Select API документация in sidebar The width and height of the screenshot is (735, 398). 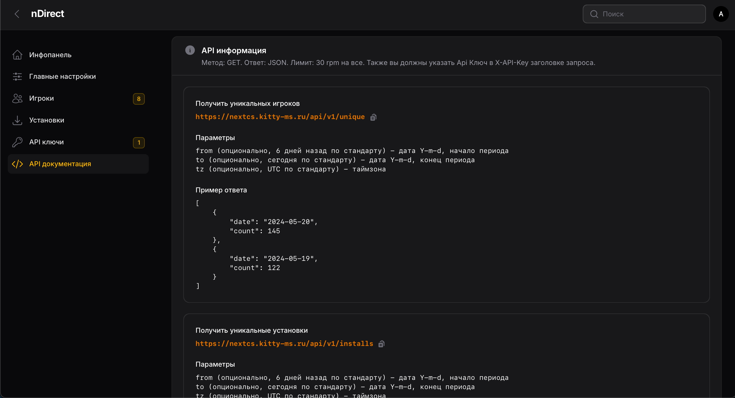coord(60,164)
